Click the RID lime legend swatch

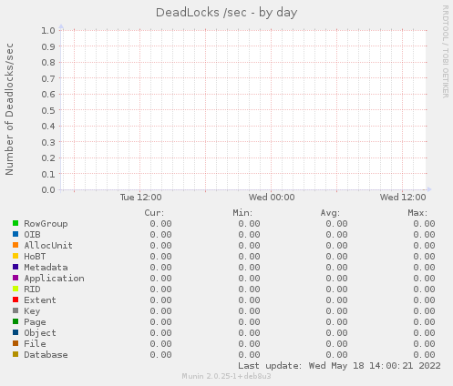15,289
